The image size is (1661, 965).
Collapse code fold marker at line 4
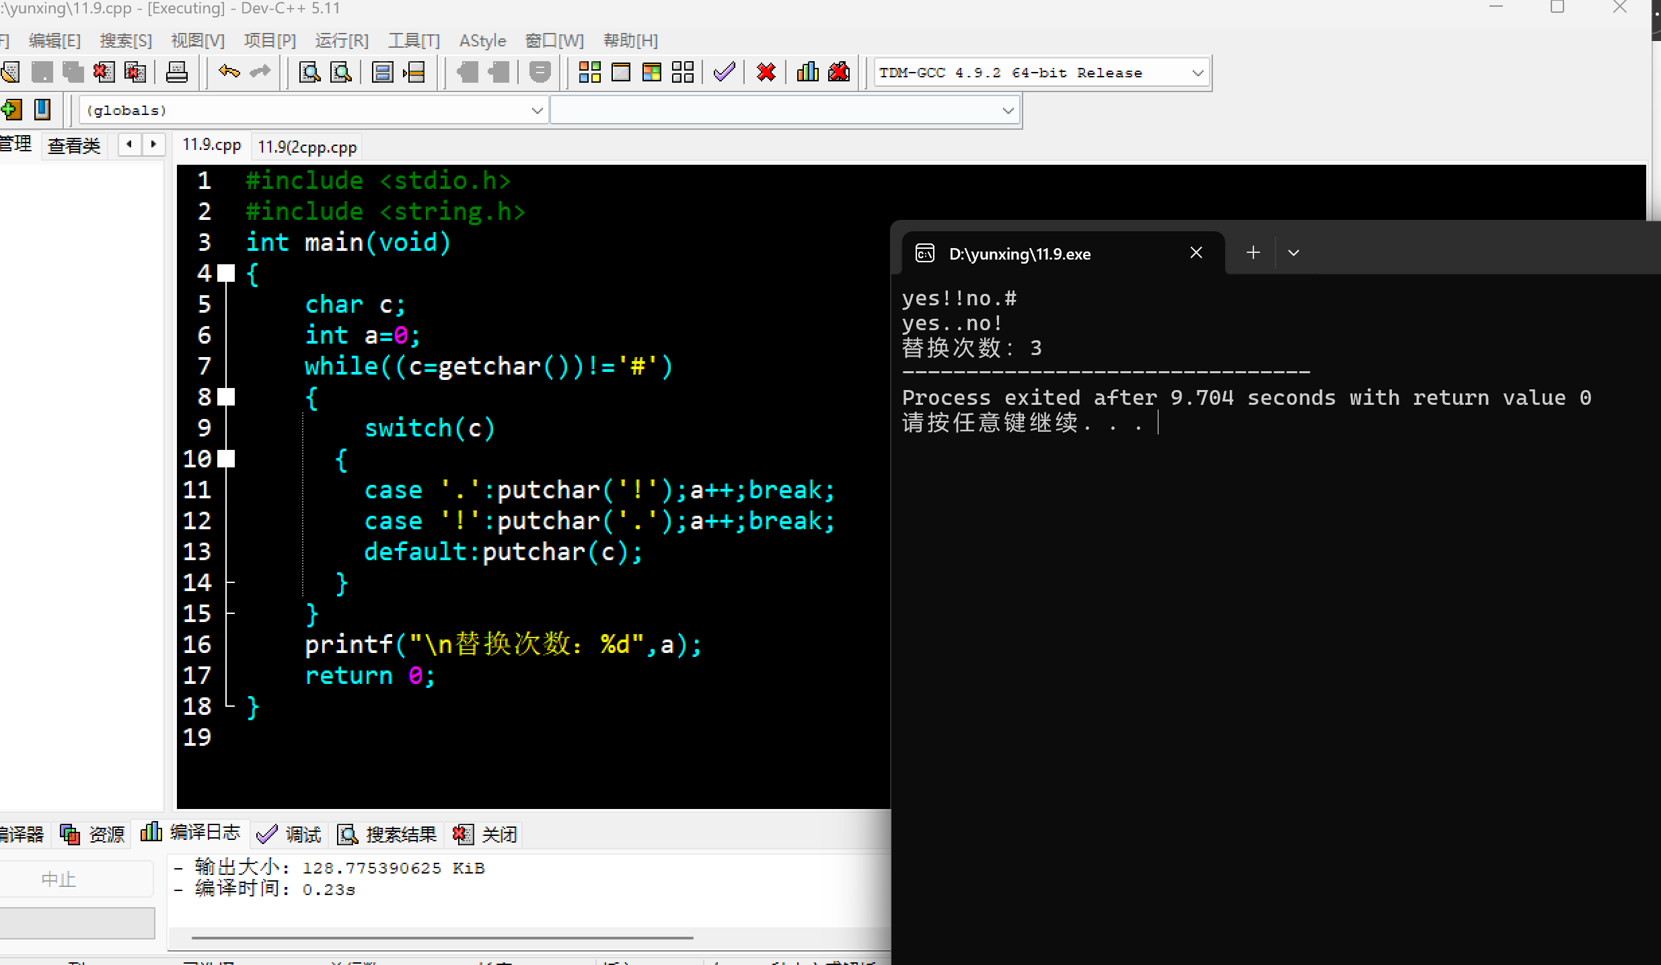pos(227,273)
